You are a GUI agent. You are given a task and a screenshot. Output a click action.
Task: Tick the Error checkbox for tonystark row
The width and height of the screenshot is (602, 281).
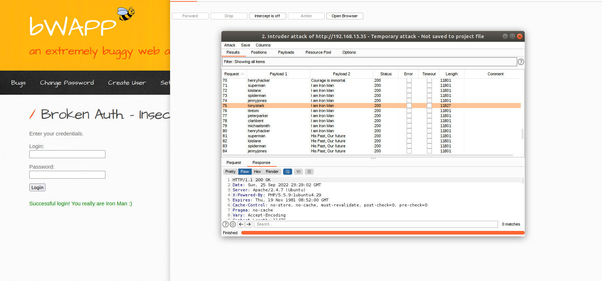tap(409, 106)
